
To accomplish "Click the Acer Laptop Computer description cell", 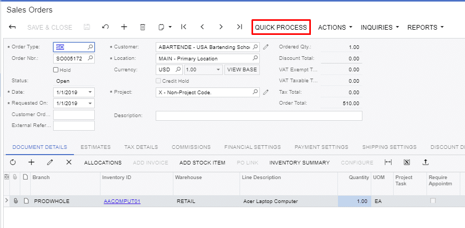I will 289,201.
